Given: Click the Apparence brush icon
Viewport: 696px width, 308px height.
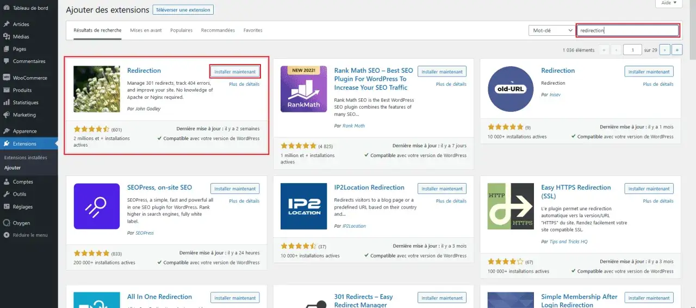Looking at the screenshot, I should (x=7, y=131).
